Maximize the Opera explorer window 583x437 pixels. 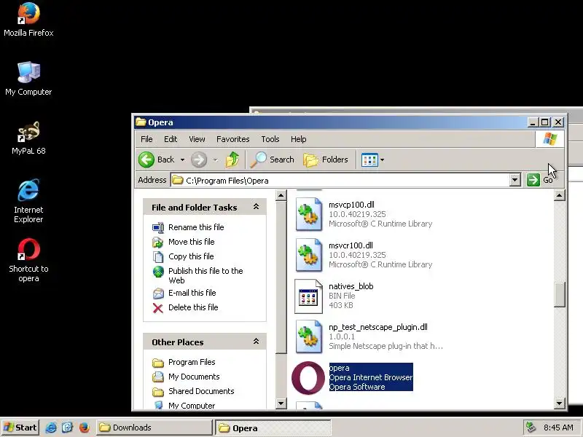[544, 122]
